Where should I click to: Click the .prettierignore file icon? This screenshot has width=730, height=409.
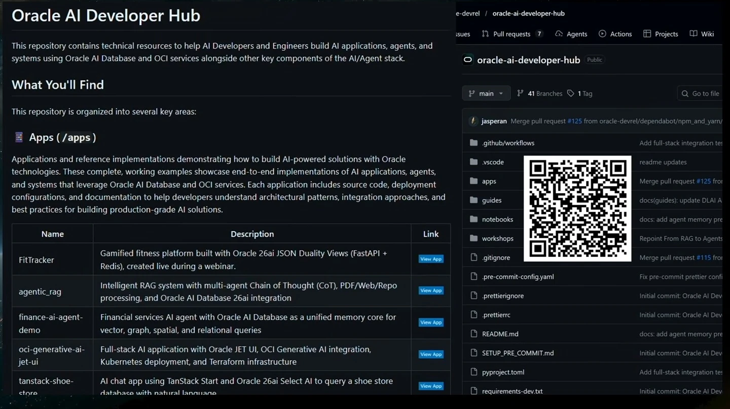[473, 295]
